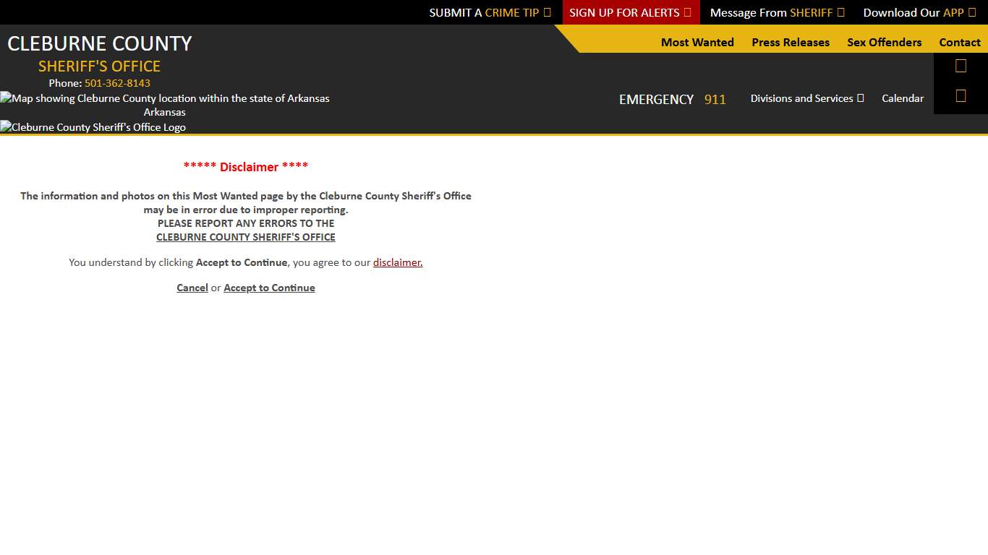Click the Cleburne County Sheriff's Office logo image

[x=93, y=127]
